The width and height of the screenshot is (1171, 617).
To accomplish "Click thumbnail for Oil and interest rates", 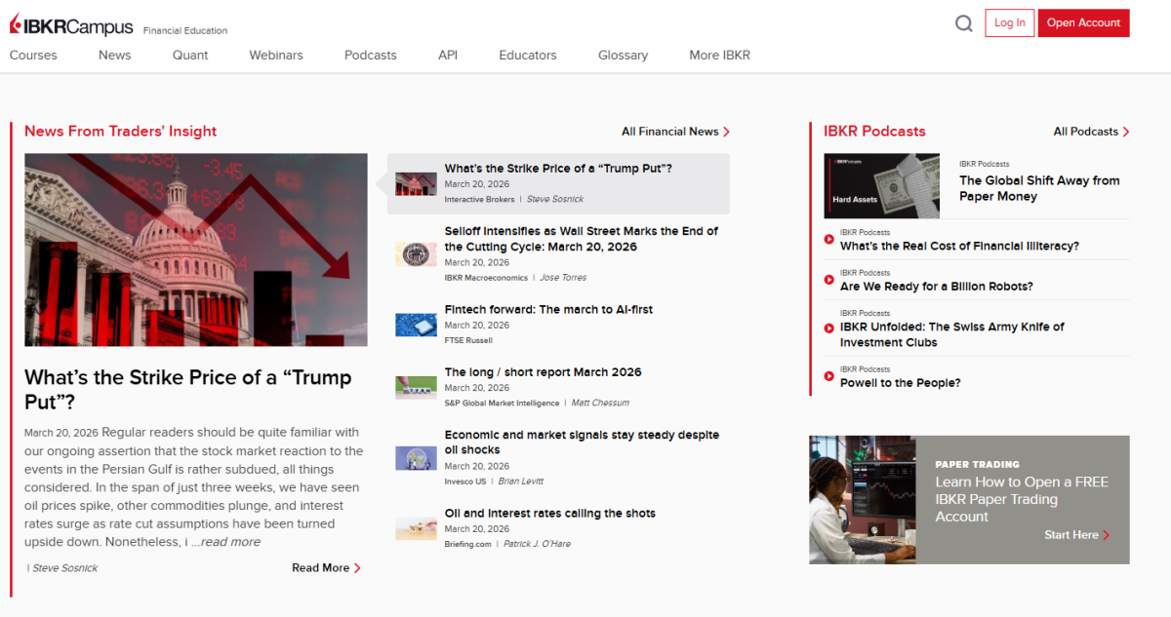I will (416, 528).
